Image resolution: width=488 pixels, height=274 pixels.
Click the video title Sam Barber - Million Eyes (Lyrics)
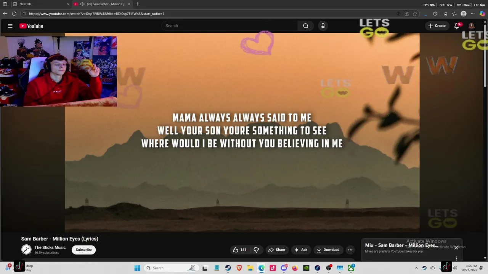(x=60, y=239)
